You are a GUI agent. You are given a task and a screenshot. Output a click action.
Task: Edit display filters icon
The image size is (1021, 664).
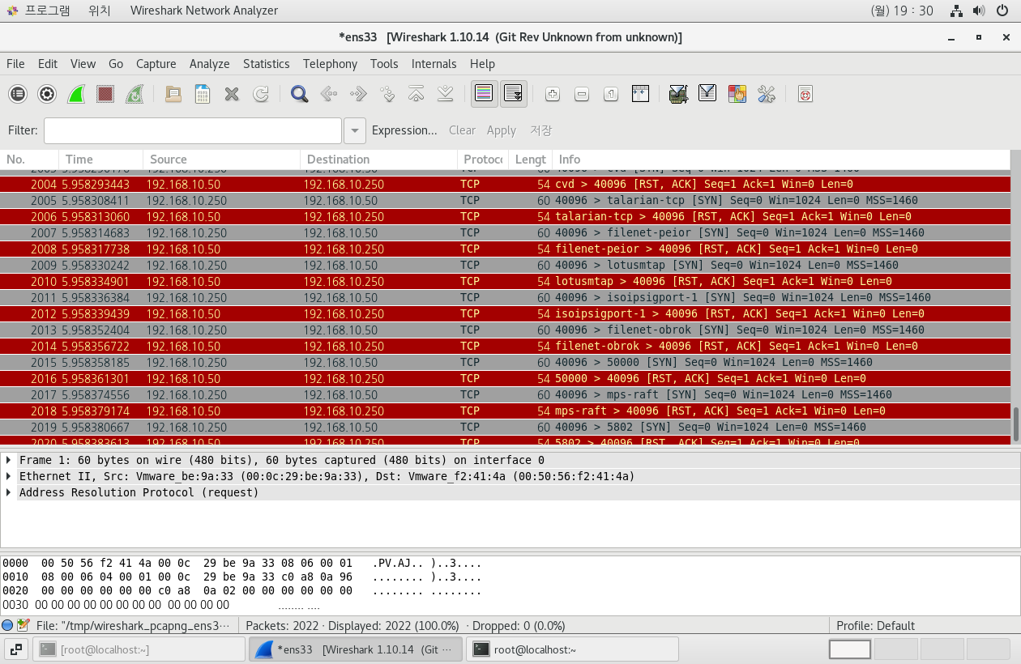click(707, 95)
